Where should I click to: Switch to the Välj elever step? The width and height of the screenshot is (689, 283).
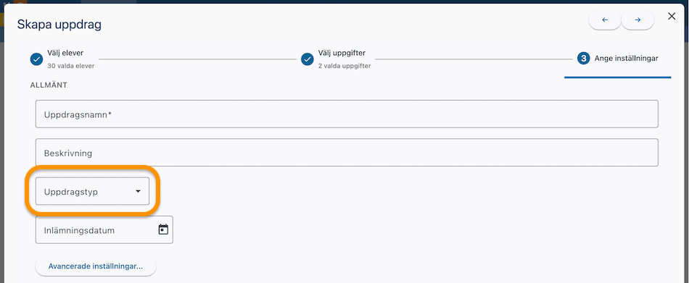tap(65, 53)
